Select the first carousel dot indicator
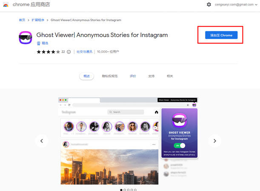This screenshot has width=260, height=191. coord(121,190)
